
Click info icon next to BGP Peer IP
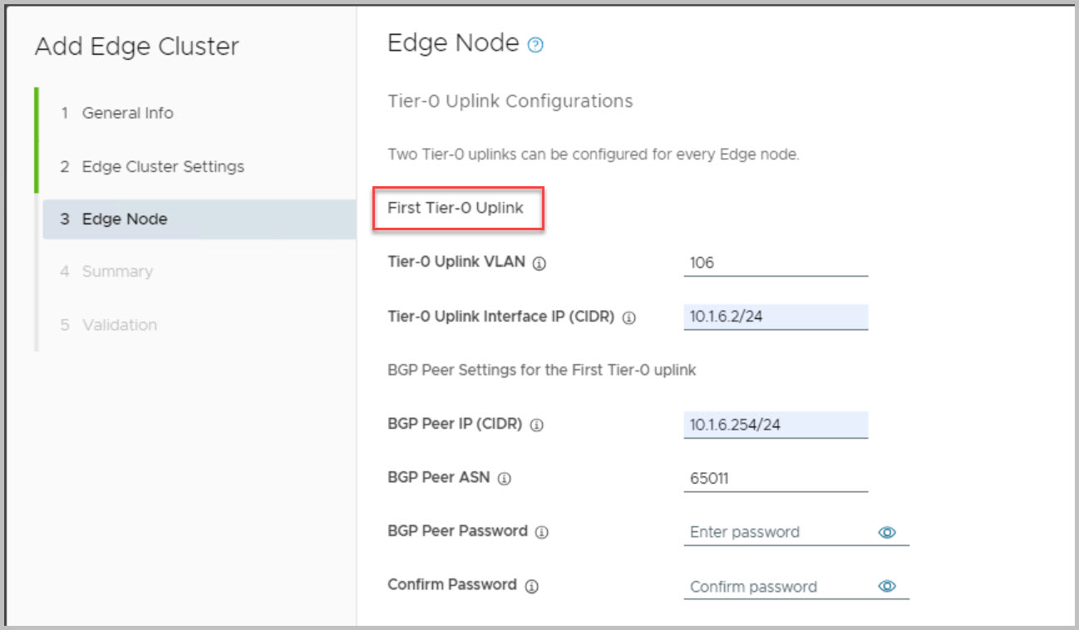pos(536,425)
